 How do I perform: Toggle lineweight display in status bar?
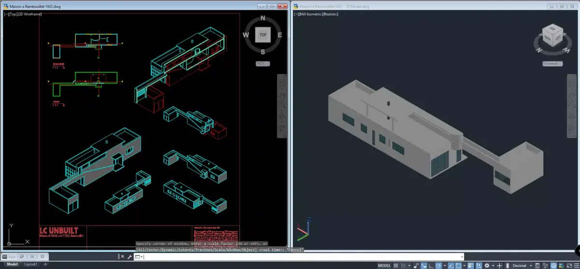point(471,265)
